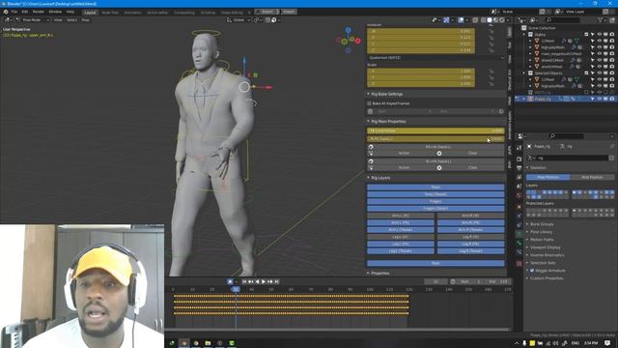Open the Pose menu in viewport header
This screenshot has width=618, height=348.
click(x=85, y=19)
